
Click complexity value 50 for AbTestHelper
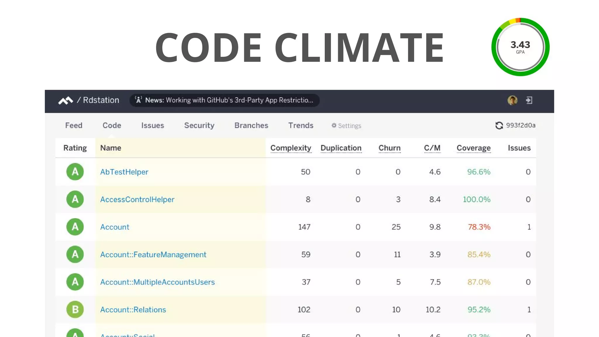(306, 172)
